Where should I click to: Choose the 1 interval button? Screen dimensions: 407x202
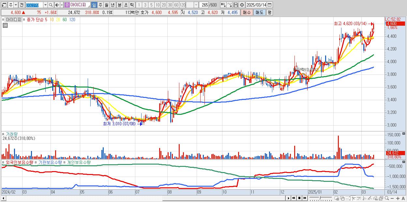[x=139, y=5]
